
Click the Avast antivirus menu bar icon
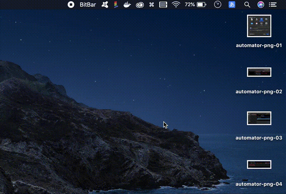(x=105, y=5)
